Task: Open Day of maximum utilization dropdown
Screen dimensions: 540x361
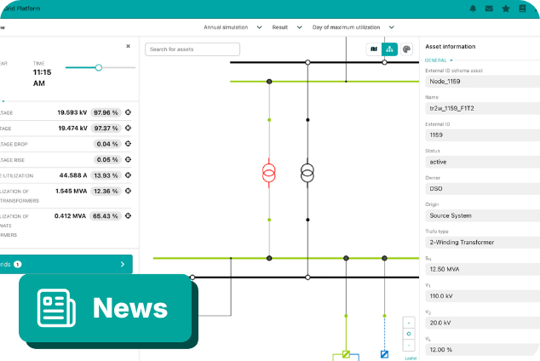Action: point(353,27)
